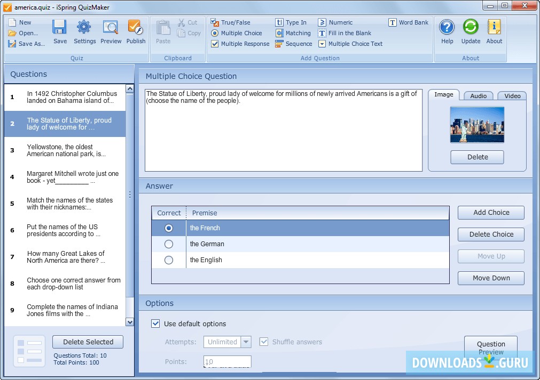Select question 2 about Statue of Liberty

tap(65, 124)
